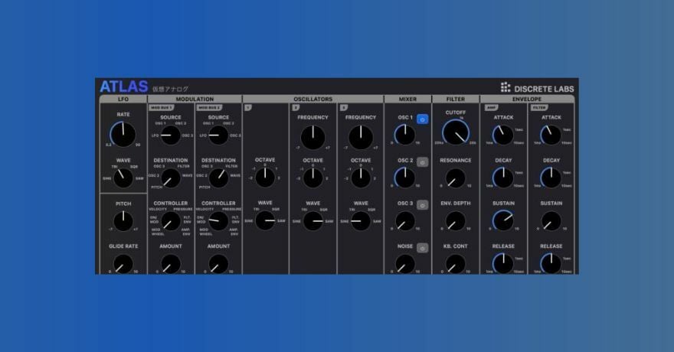Toggle the OSC 3 power button in Mixer
The image size is (674, 352).
pyautogui.click(x=423, y=205)
